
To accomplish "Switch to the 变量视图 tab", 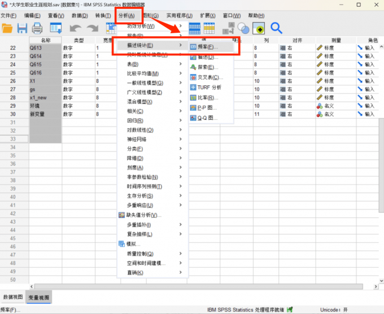I will (x=39, y=298).
